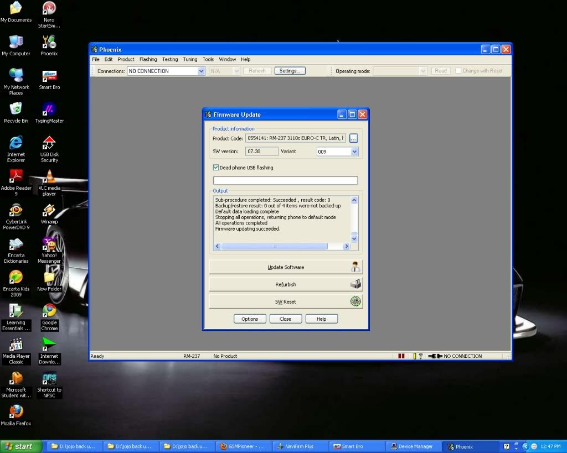
Task: Click Close in Firmware Update dialog
Action: (x=285, y=319)
